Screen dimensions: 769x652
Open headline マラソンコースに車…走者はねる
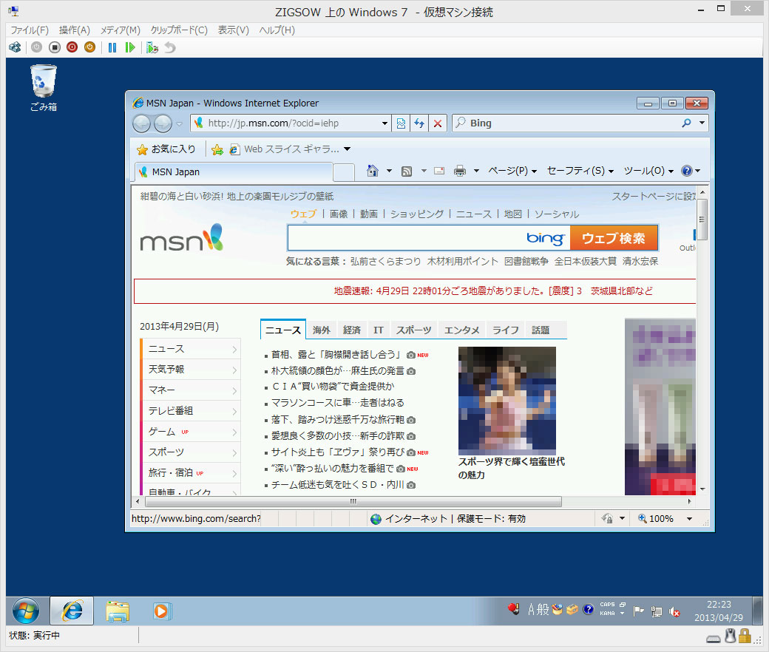pos(338,403)
